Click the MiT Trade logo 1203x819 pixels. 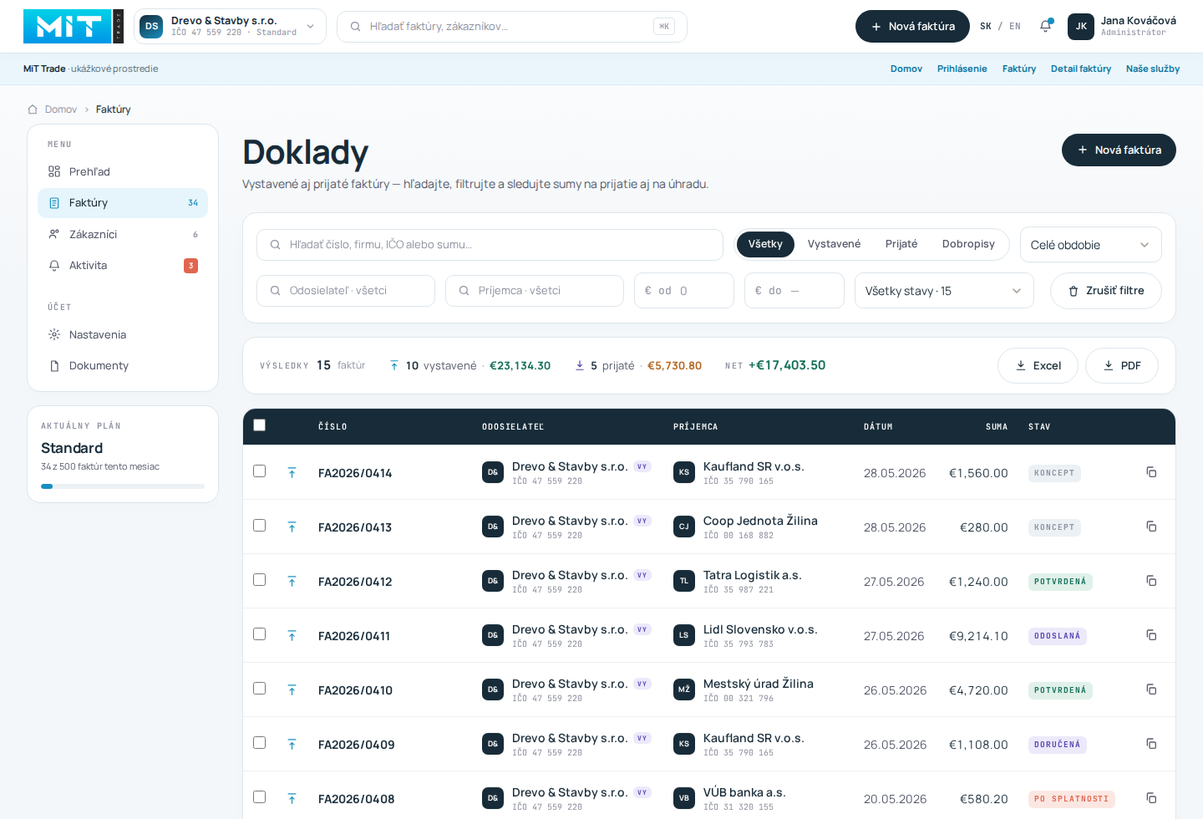74,26
